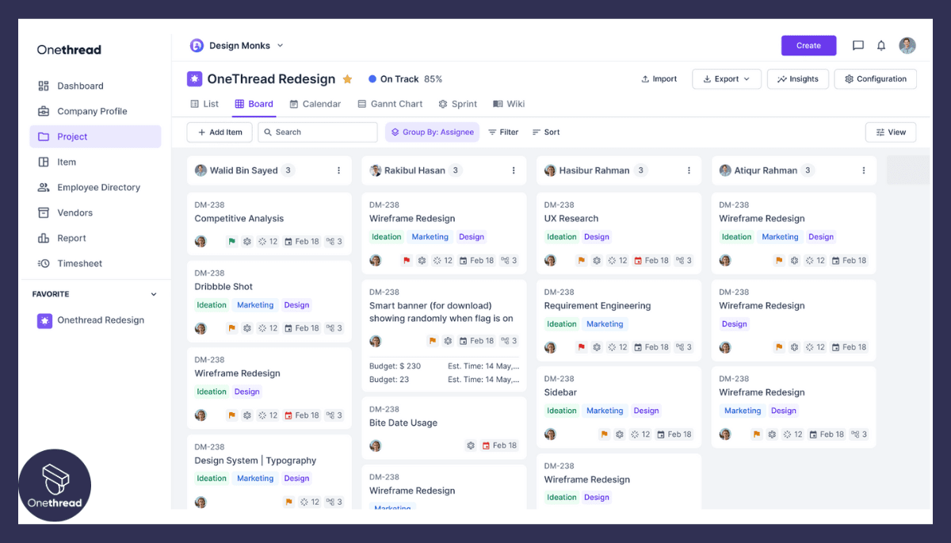Click the favorite star next to OneThread Redesign

[347, 78]
